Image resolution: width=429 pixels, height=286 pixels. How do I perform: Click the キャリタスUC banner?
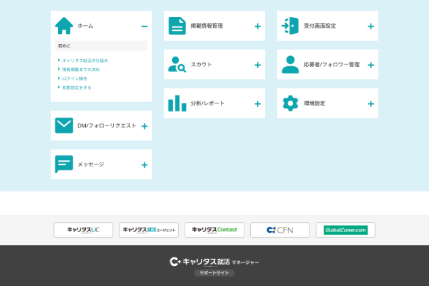click(83, 230)
